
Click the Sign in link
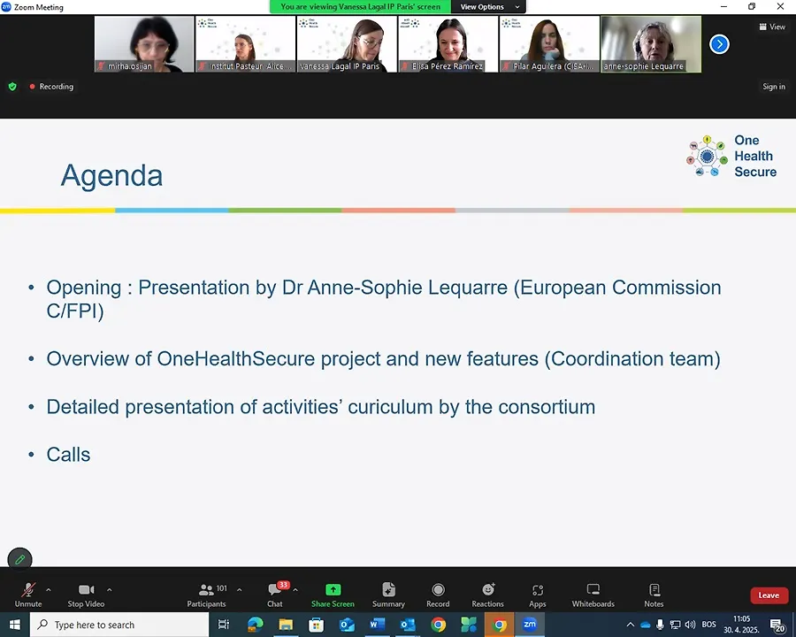[773, 87]
